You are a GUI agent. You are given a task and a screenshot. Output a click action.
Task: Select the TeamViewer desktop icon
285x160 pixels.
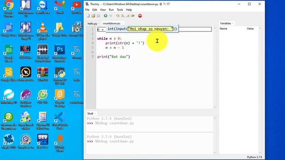click(x=43, y=7)
